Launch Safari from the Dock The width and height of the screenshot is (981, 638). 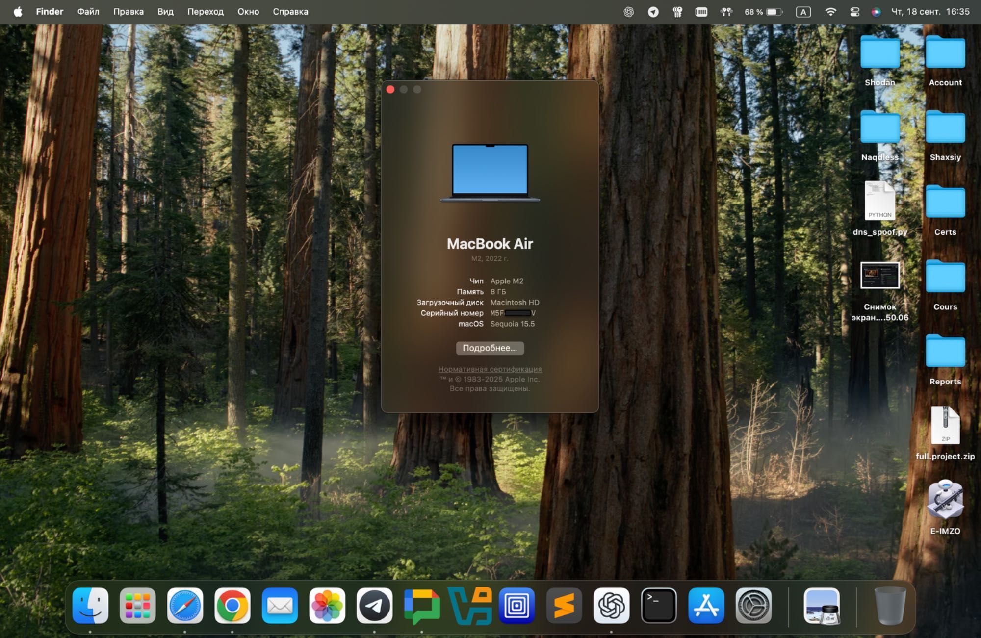point(185,606)
